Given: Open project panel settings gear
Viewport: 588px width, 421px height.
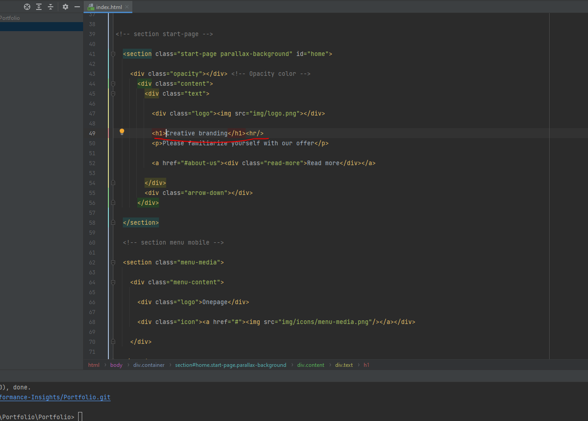Looking at the screenshot, I should pos(65,7).
